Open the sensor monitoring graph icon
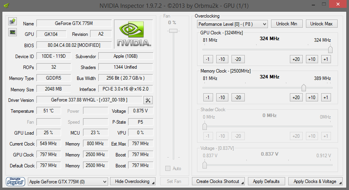 13,32
